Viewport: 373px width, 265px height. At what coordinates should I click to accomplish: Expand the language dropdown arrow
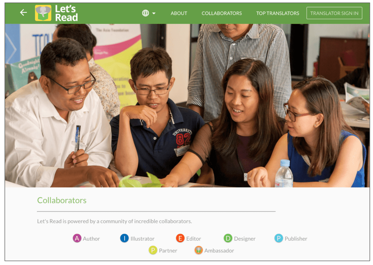pos(154,13)
